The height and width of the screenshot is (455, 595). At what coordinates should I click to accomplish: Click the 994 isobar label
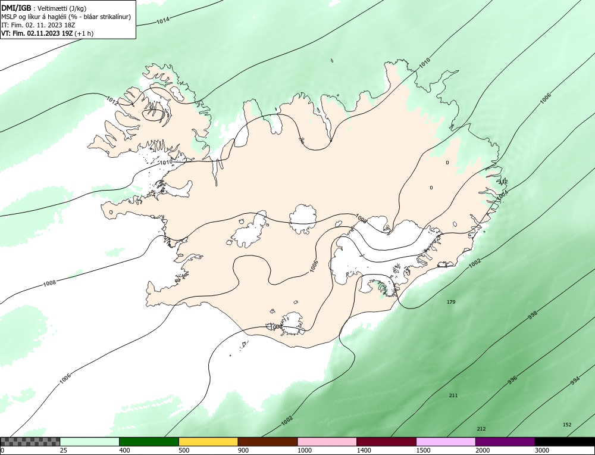point(575,380)
